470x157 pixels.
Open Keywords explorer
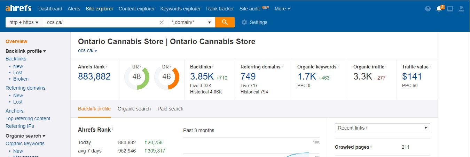180,9
